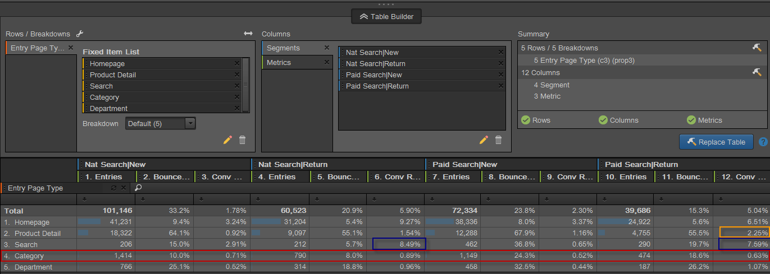770x274 pixels.
Task: Click sort arrow under 1. Entries column
Action: coord(84,199)
